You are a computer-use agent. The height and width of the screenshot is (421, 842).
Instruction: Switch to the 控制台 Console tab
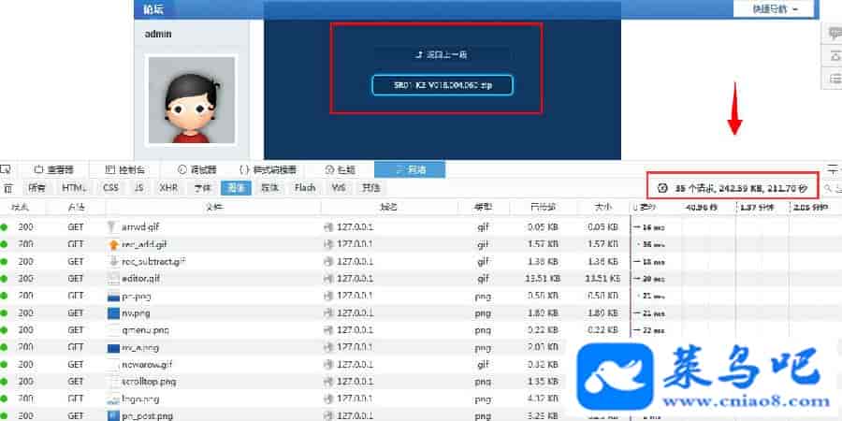125,169
